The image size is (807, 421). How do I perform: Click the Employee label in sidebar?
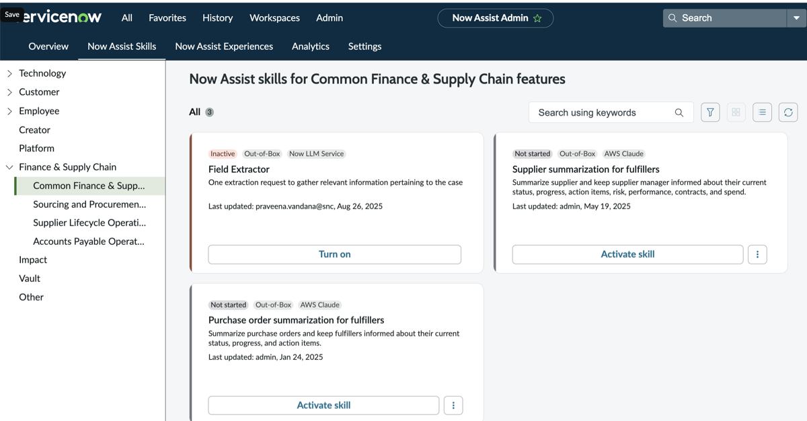coord(39,111)
